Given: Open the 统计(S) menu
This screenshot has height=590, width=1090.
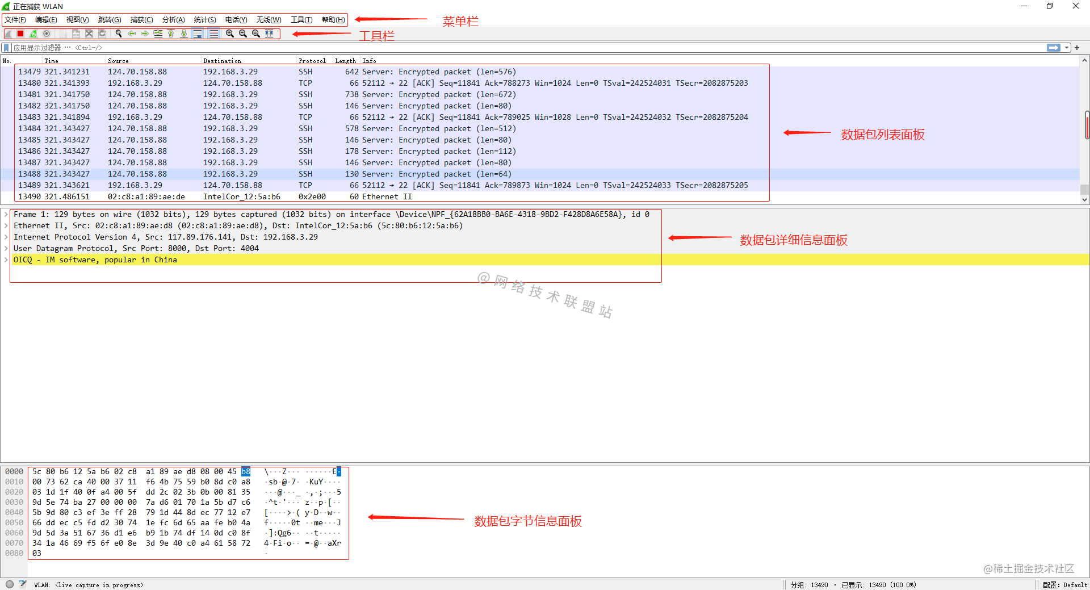Looking at the screenshot, I should (204, 19).
